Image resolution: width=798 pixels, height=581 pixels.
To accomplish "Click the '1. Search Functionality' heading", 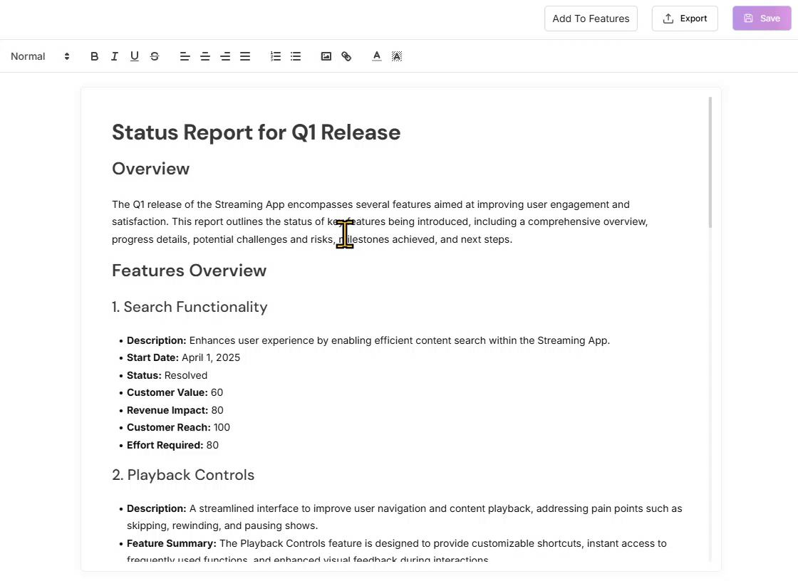I will pos(190,307).
